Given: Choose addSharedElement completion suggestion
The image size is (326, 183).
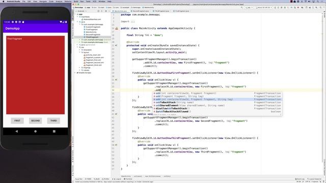Looking at the screenshot, I should 218,105.
